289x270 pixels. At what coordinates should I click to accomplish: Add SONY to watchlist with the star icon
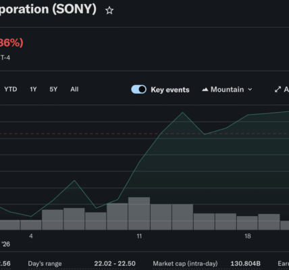point(109,10)
